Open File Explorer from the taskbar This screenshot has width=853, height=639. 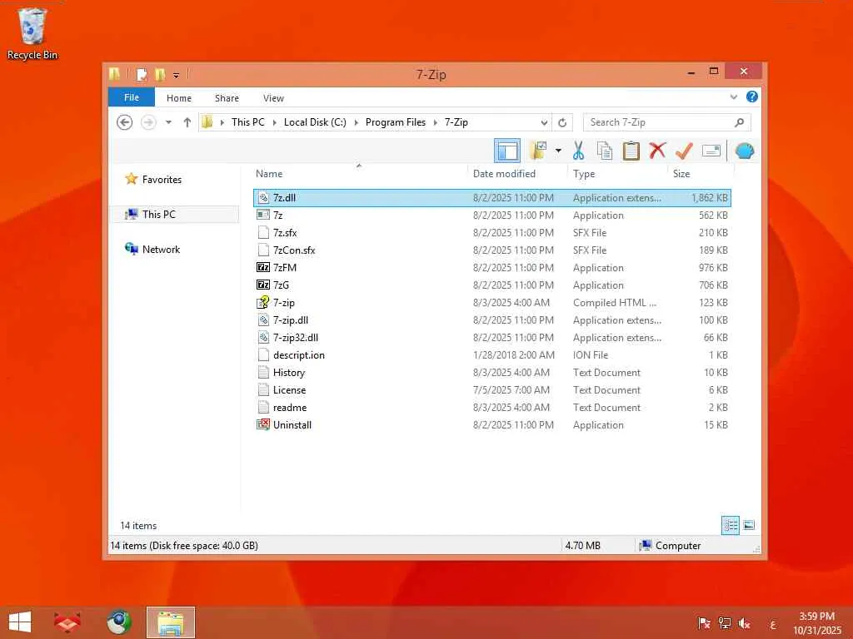pos(171,622)
